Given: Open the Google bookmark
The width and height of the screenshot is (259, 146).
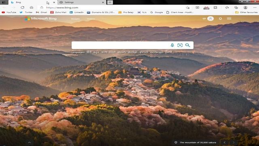Looking at the screenshot, I should [157, 12].
